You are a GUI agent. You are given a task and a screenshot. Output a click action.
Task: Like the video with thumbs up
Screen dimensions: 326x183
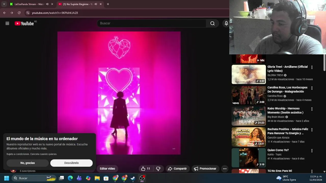(x=145, y=169)
